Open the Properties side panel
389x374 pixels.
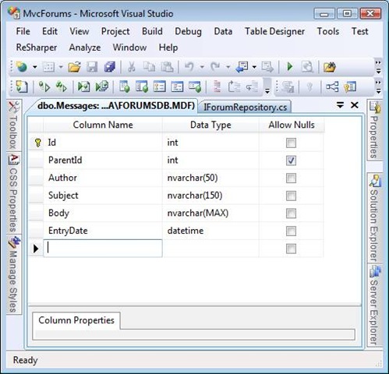click(x=374, y=130)
